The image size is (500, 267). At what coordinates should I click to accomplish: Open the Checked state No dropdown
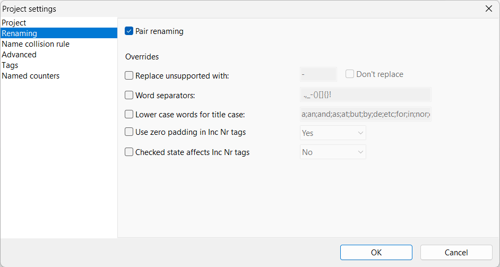click(333, 152)
